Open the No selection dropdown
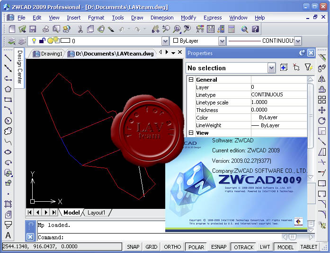The width and height of the screenshot is (330, 253). [271, 68]
